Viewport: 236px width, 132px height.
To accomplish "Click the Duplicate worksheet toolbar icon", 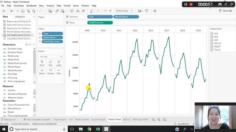I will 57,11.
